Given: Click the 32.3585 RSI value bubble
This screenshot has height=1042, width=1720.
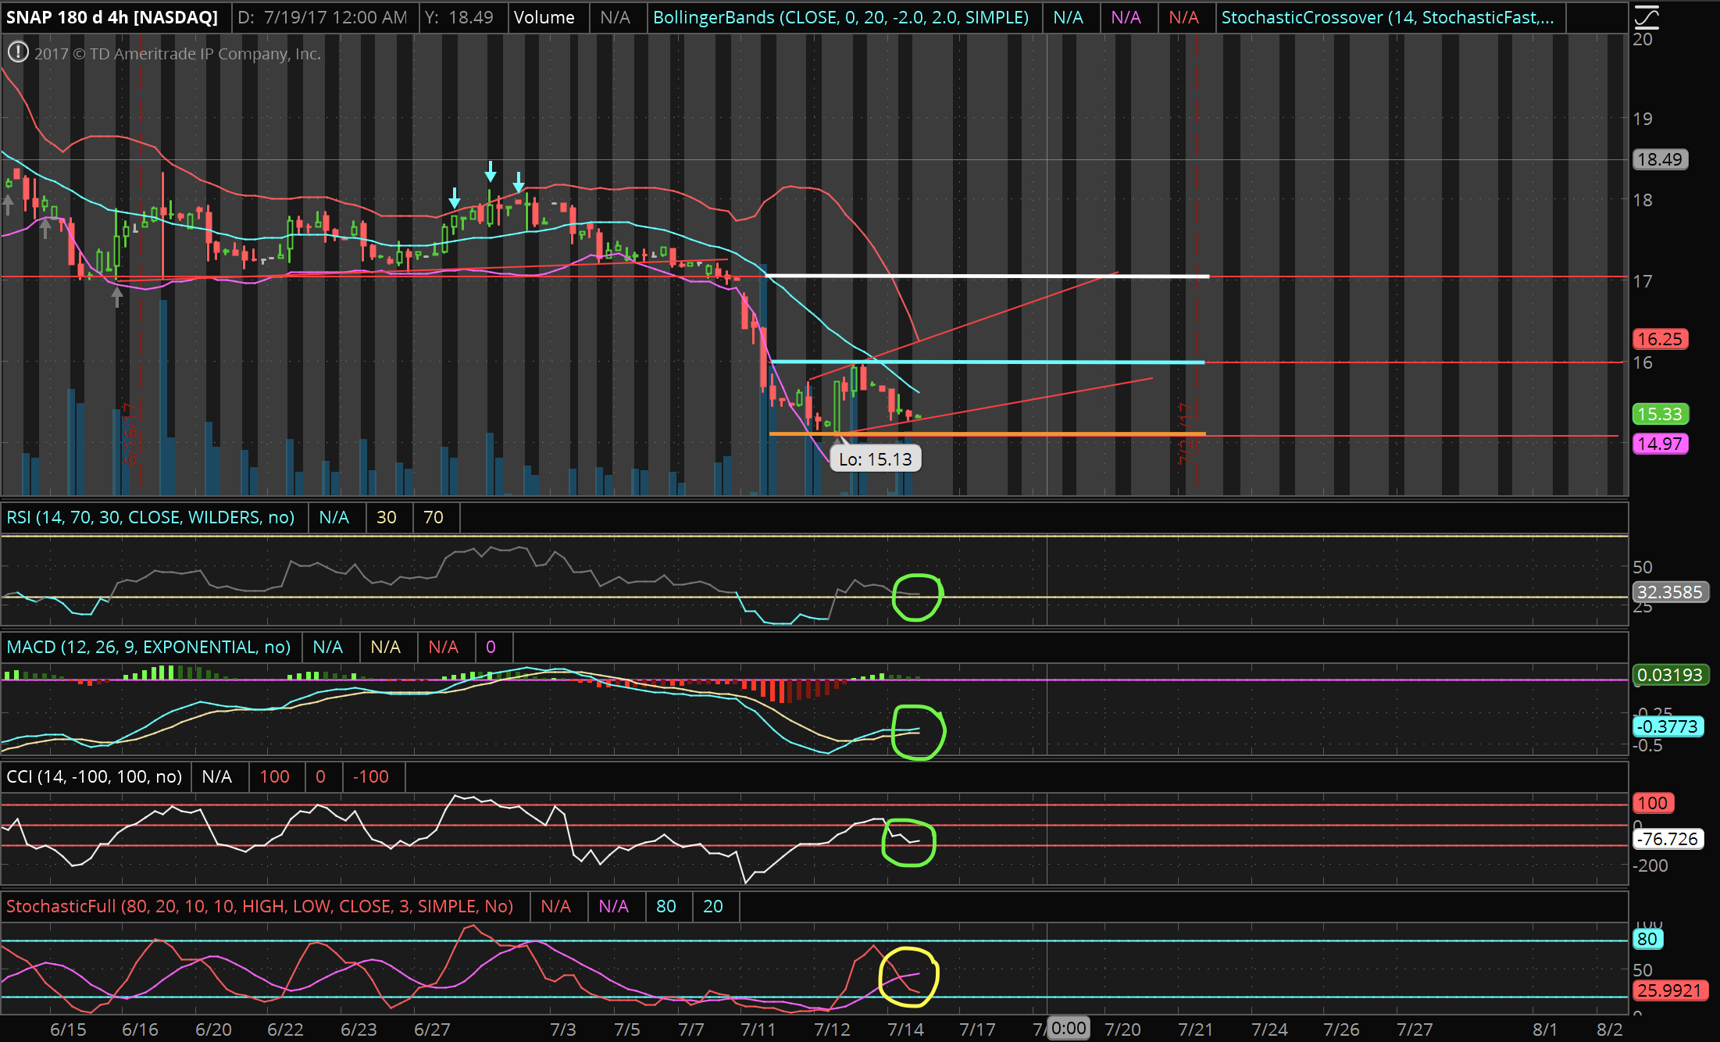Looking at the screenshot, I should [x=1669, y=592].
